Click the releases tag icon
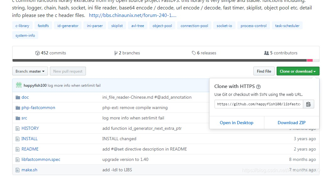 point(193,53)
